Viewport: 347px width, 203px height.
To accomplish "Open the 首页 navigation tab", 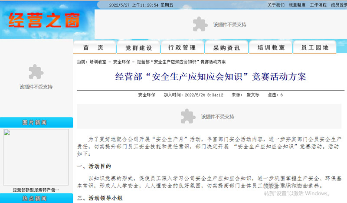I will click(93, 48).
